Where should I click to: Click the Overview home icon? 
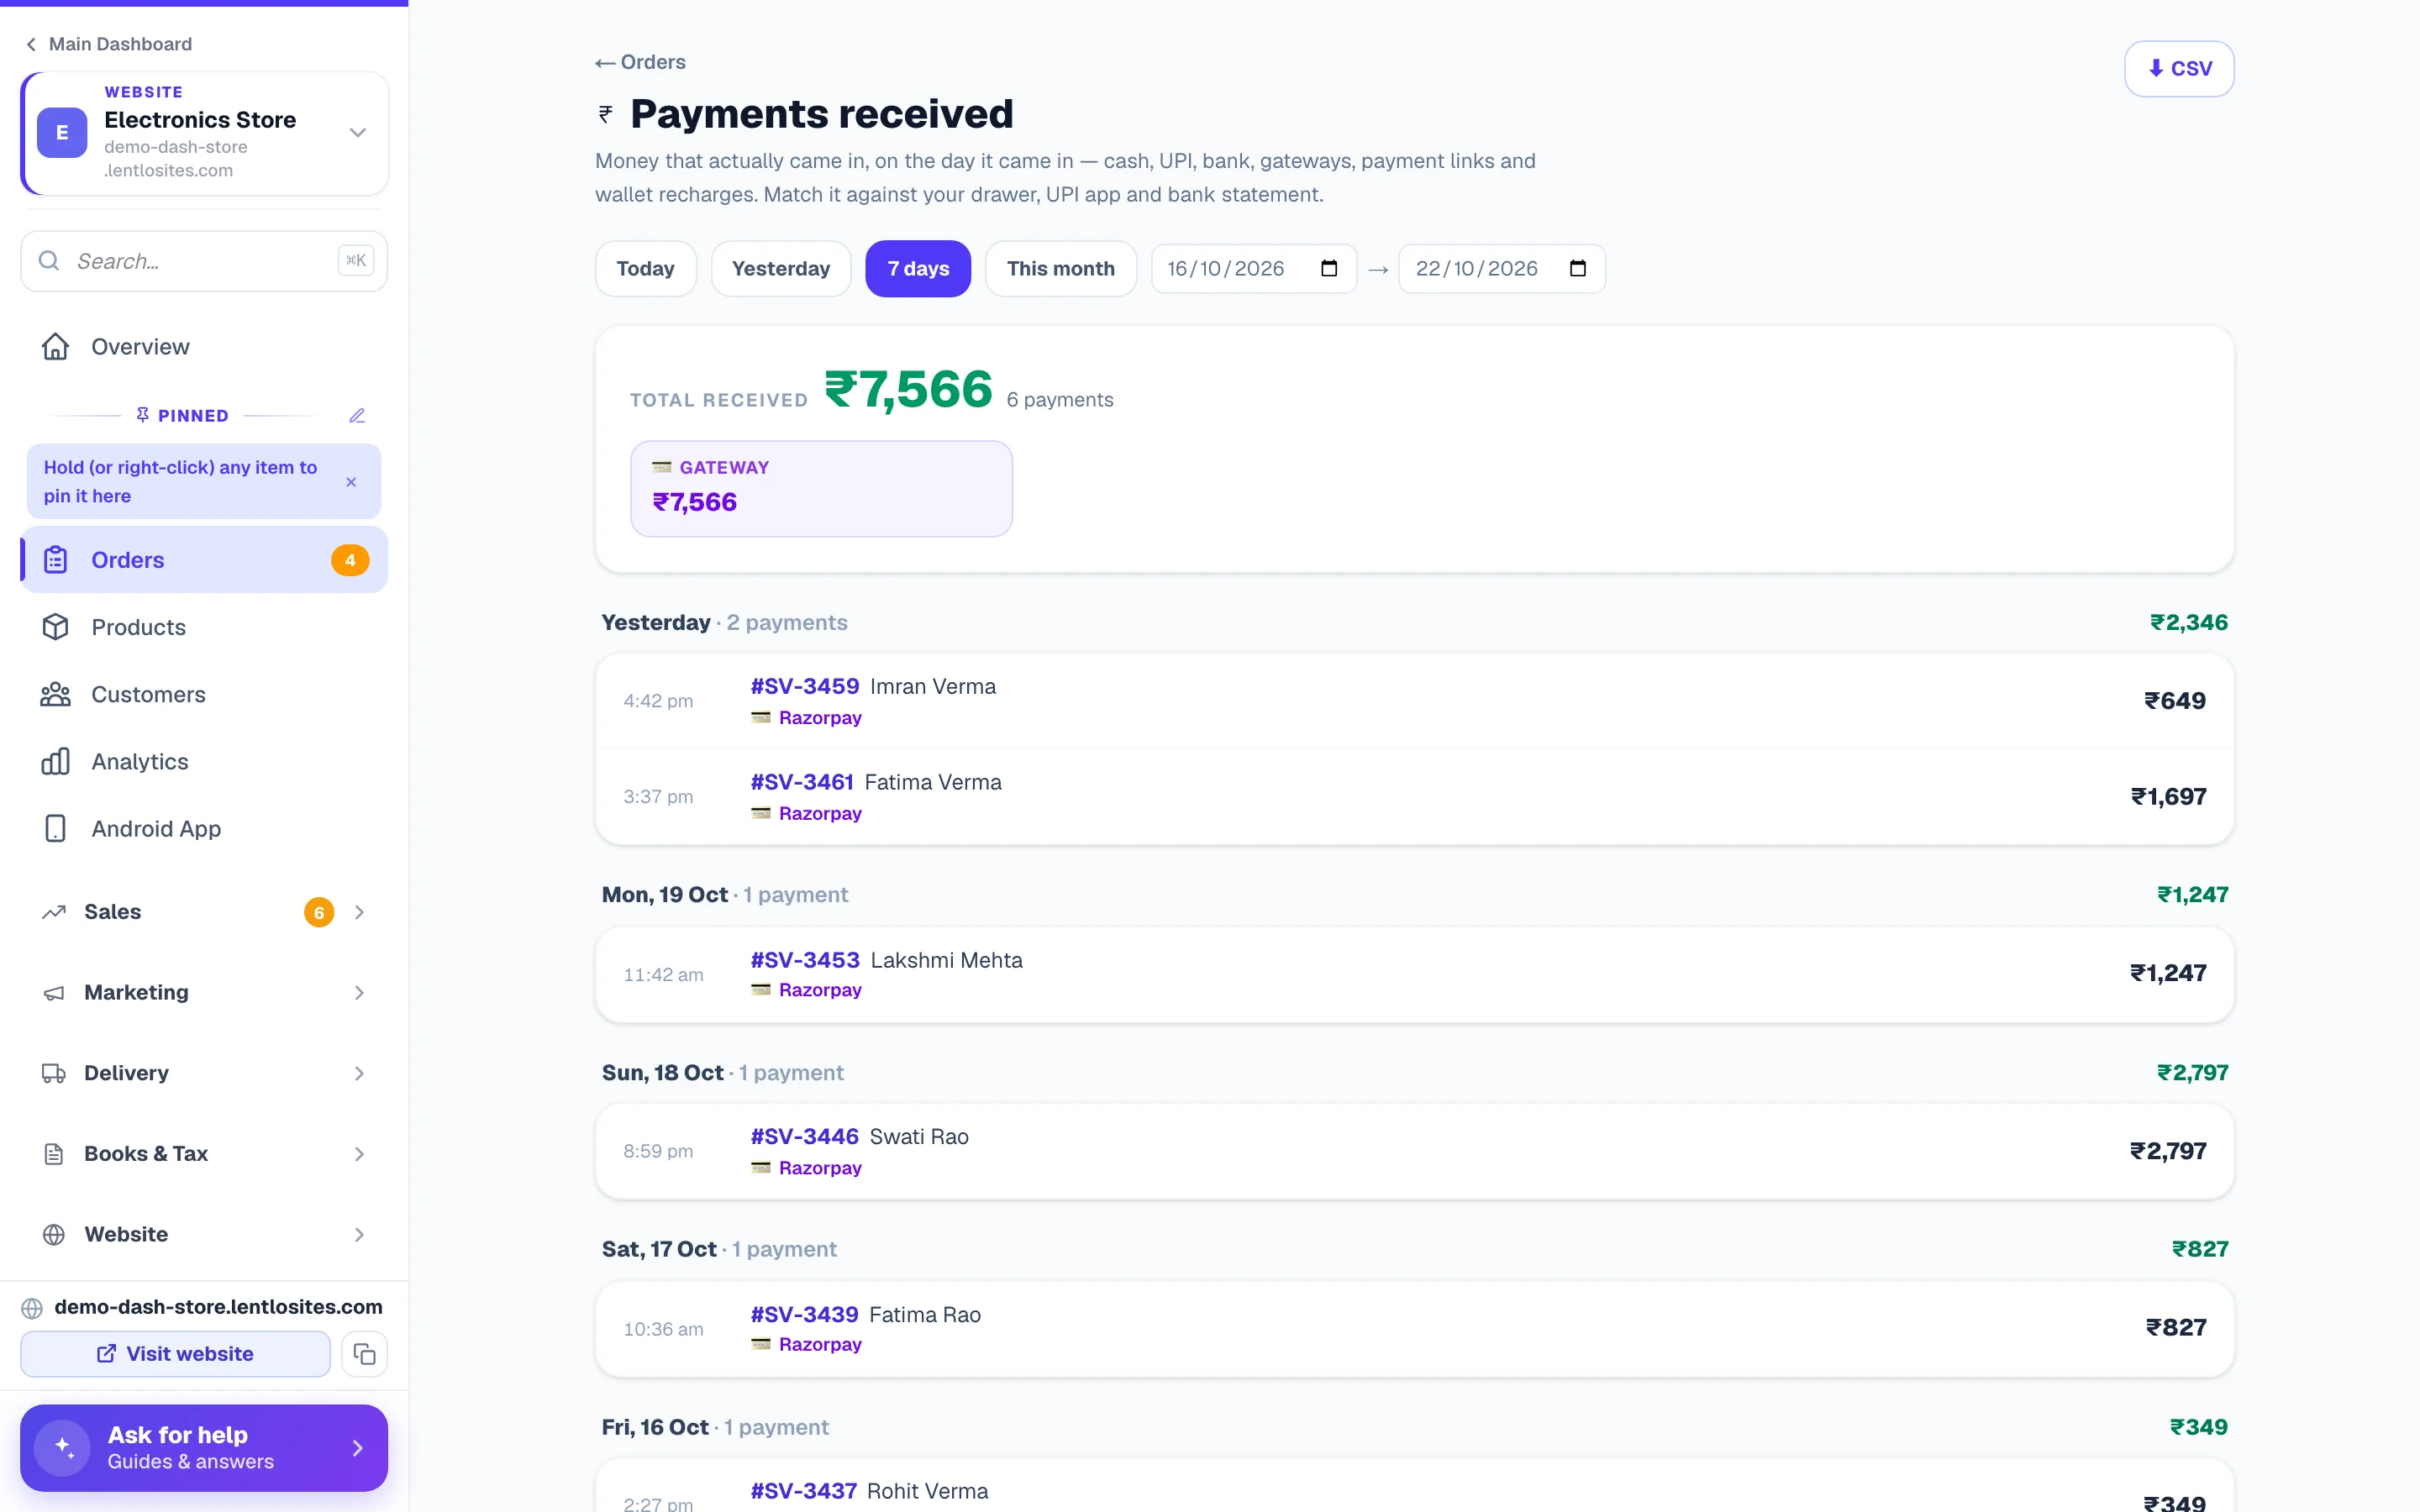pyautogui.click(x=55, y=347)
